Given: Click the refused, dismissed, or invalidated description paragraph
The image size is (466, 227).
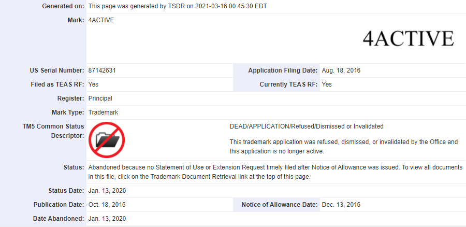Looking at the screenshot, I should click(343, 147).
